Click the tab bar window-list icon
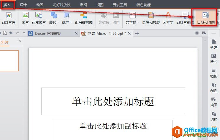Screen dimensions: 220x140 pyautogui.click(x=197, y=33)
